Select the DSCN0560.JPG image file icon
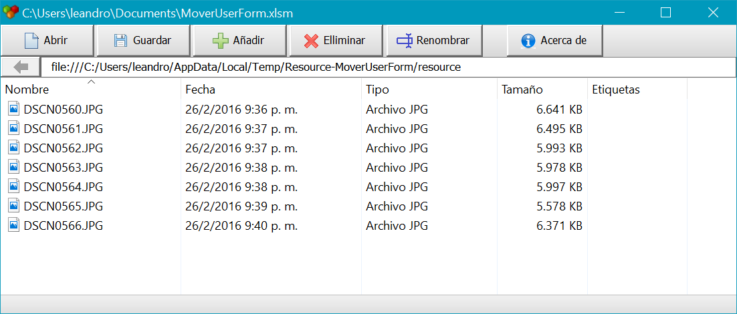The image size is (737, 314). (x=14, y=110)
